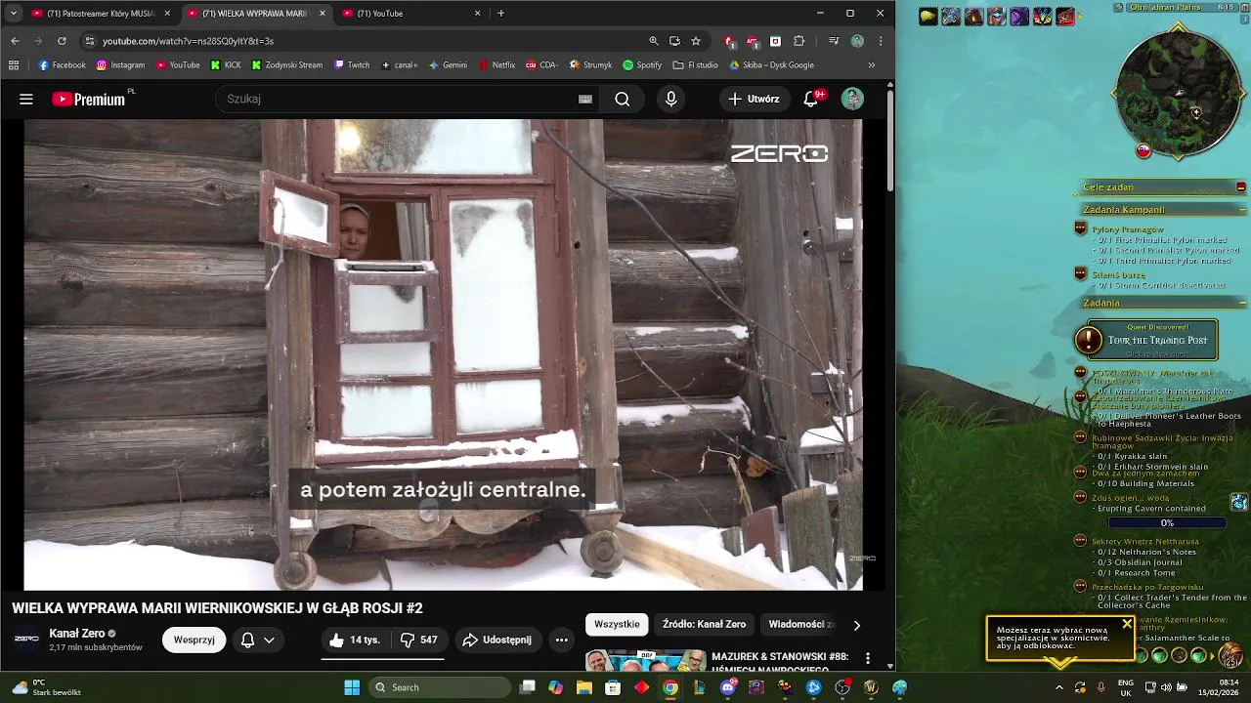
Task: Click the PL flag button on minimap
Action: pyautogui.click(x=1143, y=150)
